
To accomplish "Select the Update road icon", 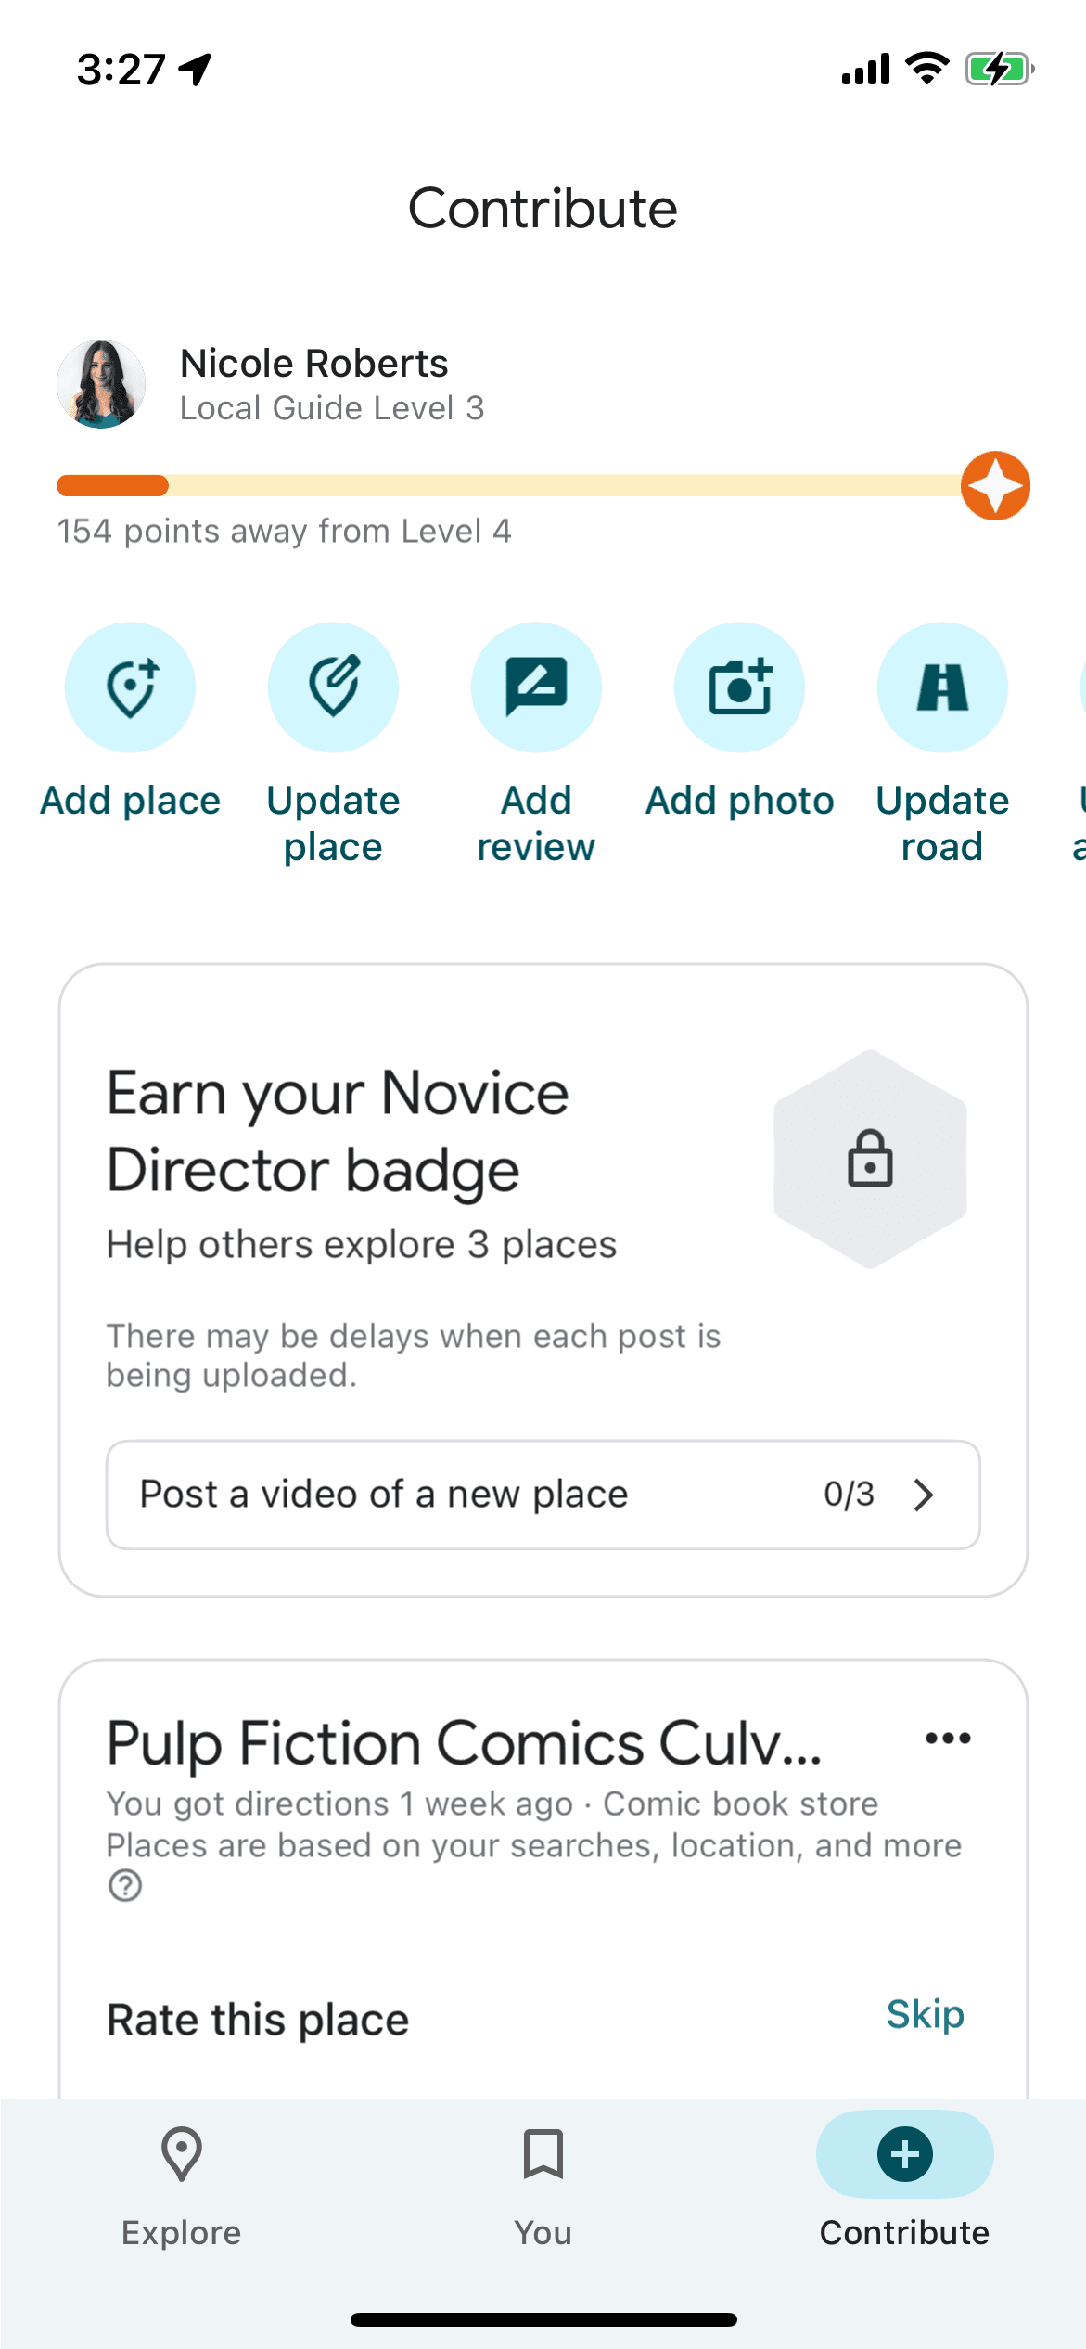I will (x=942, y=687).
